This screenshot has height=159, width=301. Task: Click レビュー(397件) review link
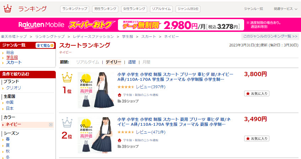151,87
